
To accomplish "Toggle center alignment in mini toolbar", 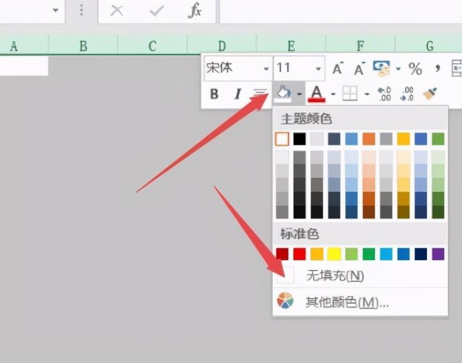I will pyautogui.click(x=259, y=94).
